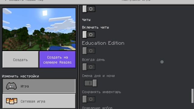The image size is (194, 109).
Task: Toggle the switch above the Читы heading
Action: click(89, 9)
